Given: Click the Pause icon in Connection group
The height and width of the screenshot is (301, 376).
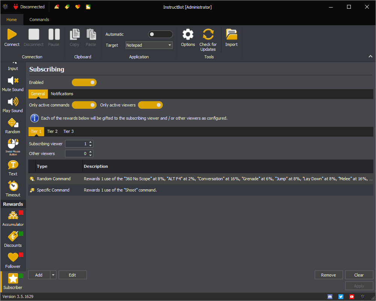Looking at the screenshot, I should (x=54, y=34).
